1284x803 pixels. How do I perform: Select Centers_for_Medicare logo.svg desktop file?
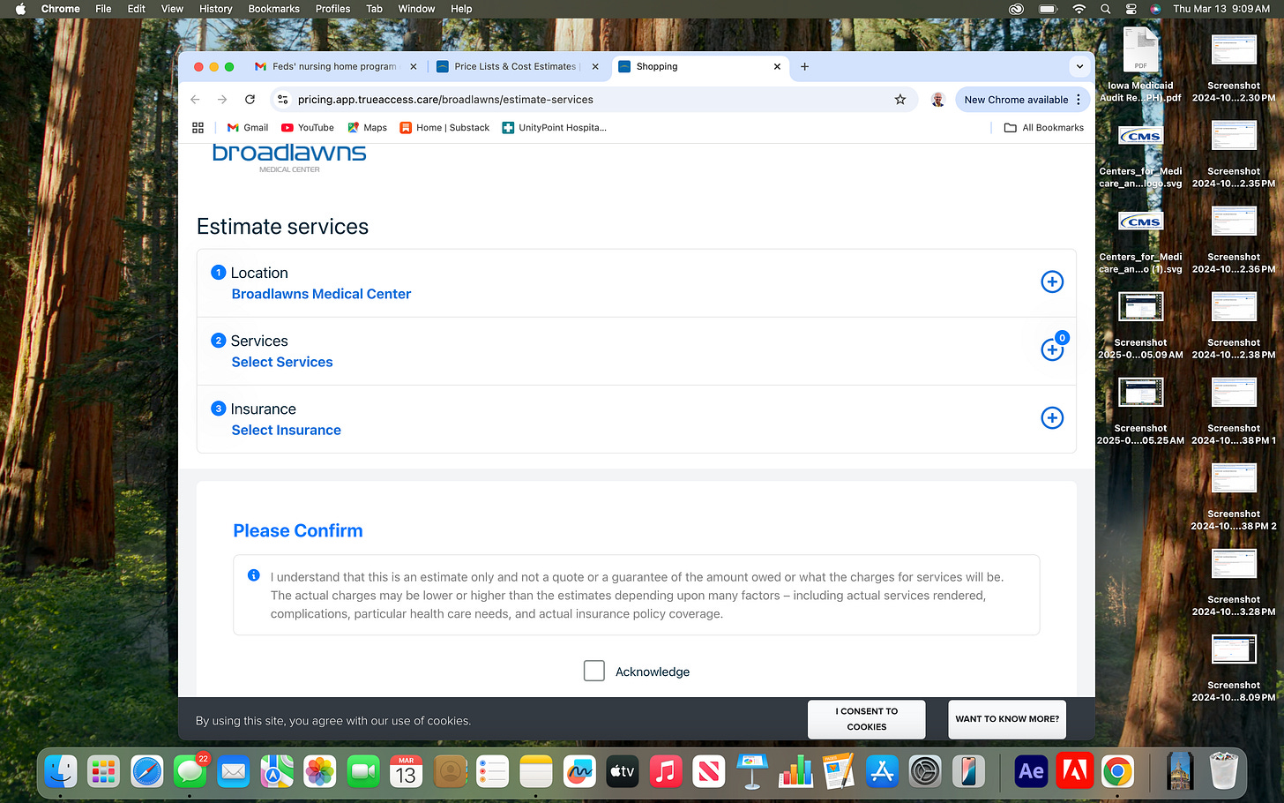(1140, 156)
